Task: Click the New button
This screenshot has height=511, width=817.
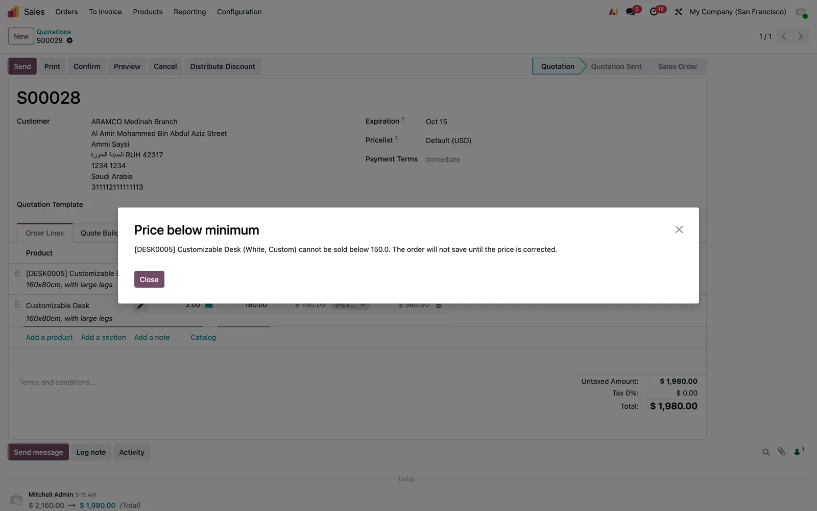Action: tap(21, 36)
